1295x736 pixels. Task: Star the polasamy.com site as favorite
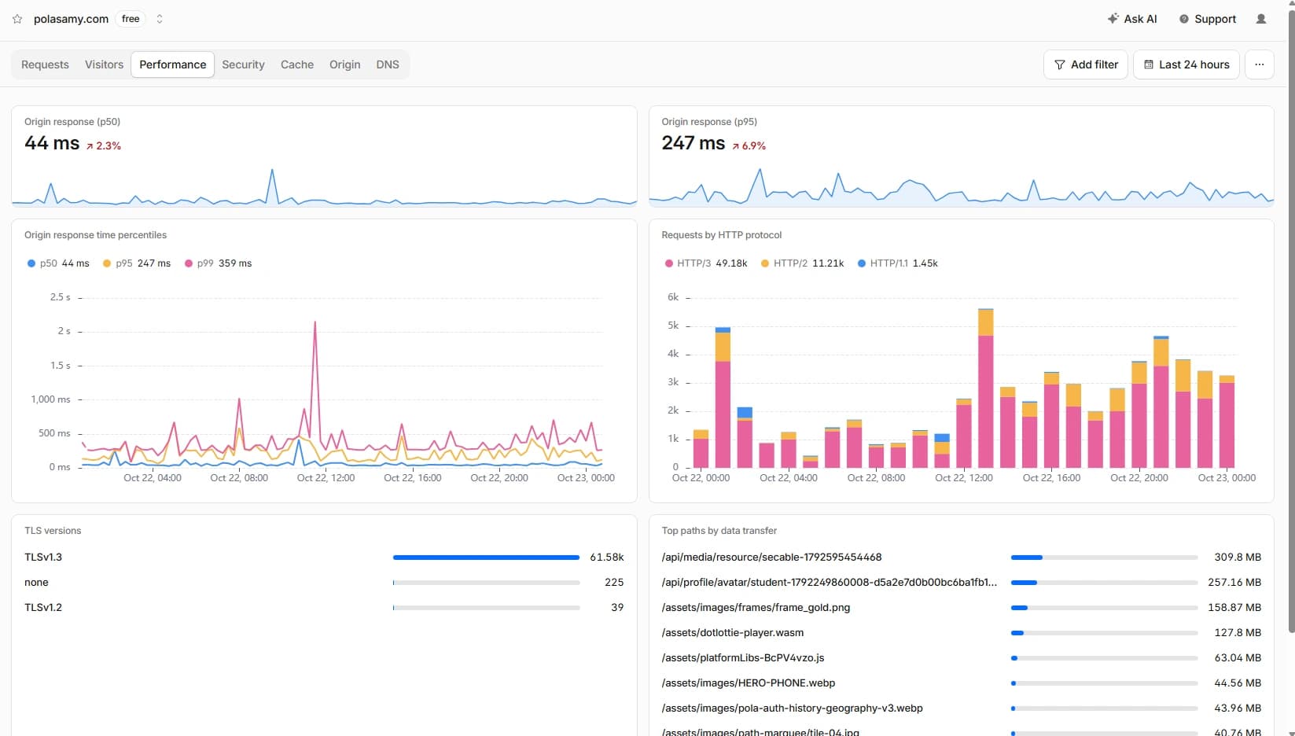[x=17, y=19]
